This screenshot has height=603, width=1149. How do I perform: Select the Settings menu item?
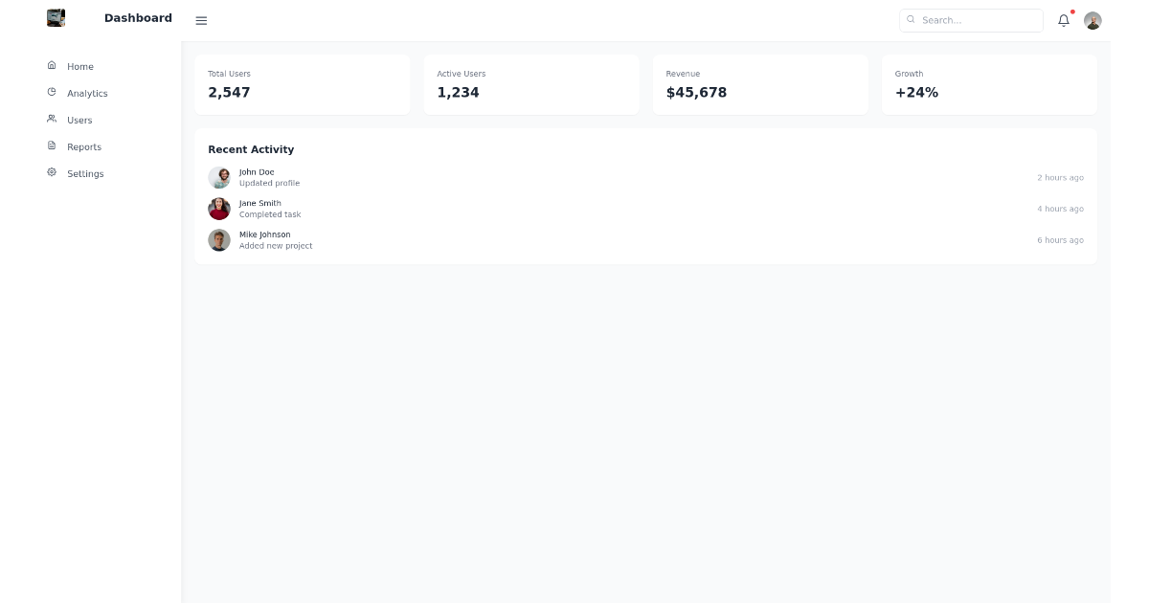[x=85, y=173]
